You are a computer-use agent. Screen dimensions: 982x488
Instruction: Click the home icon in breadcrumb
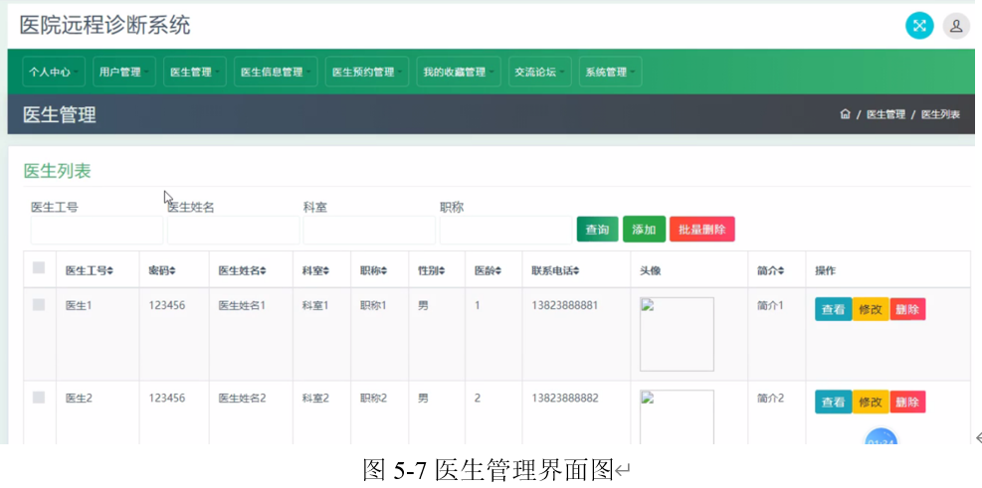point(845,114)
